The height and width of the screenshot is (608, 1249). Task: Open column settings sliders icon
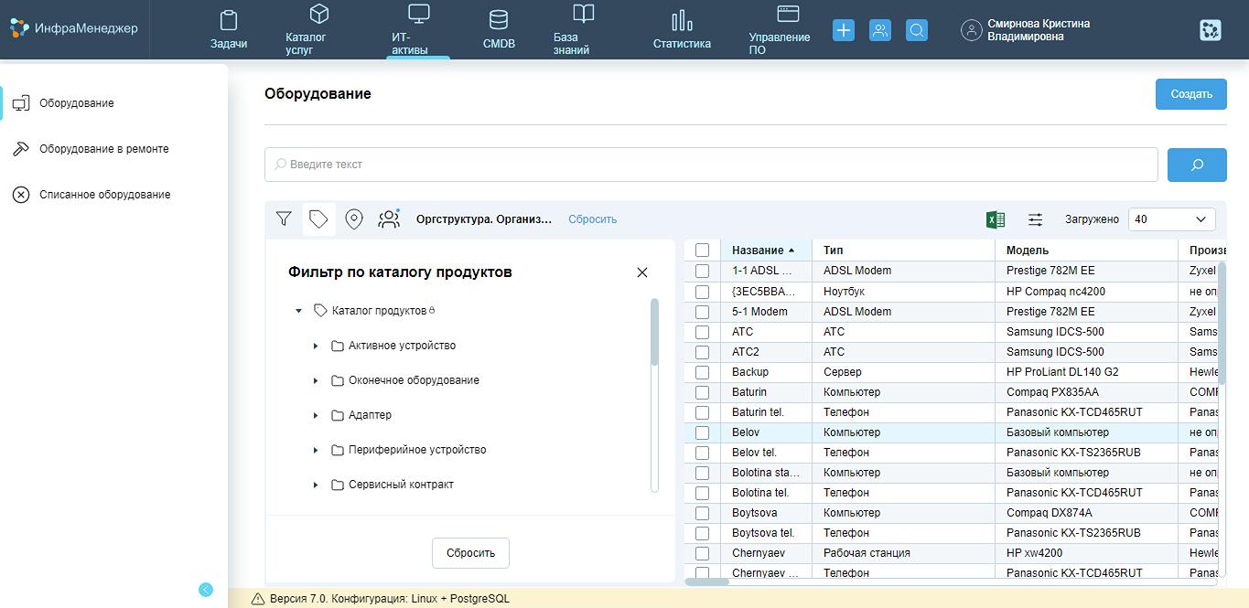click(x=1035, y=219)
